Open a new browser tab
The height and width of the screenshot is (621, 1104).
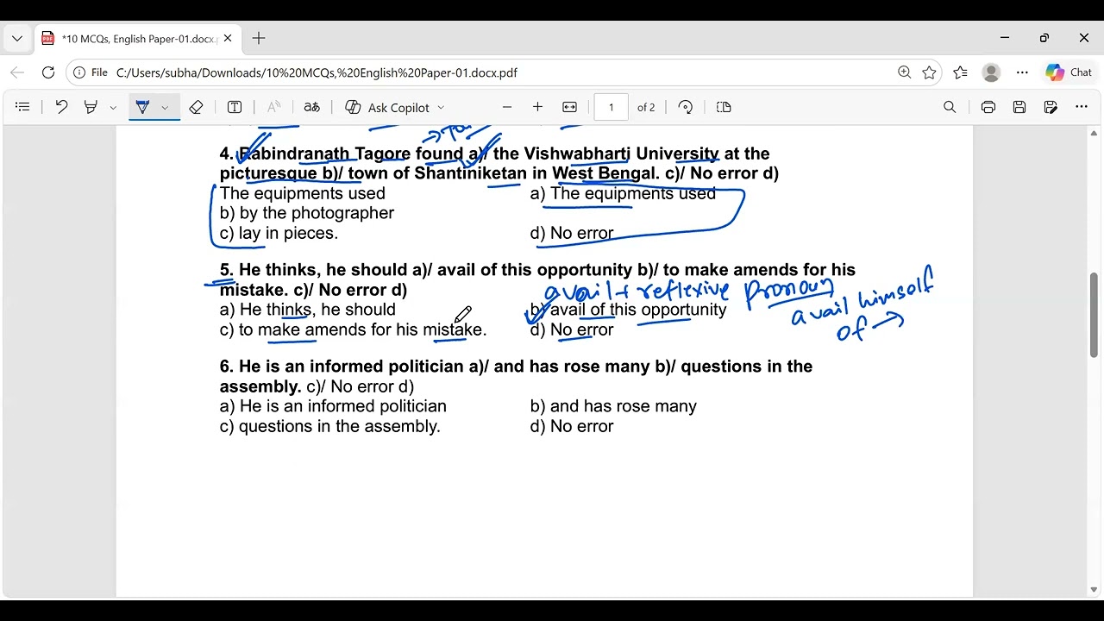pyautogui.click(x=259, y=39)
